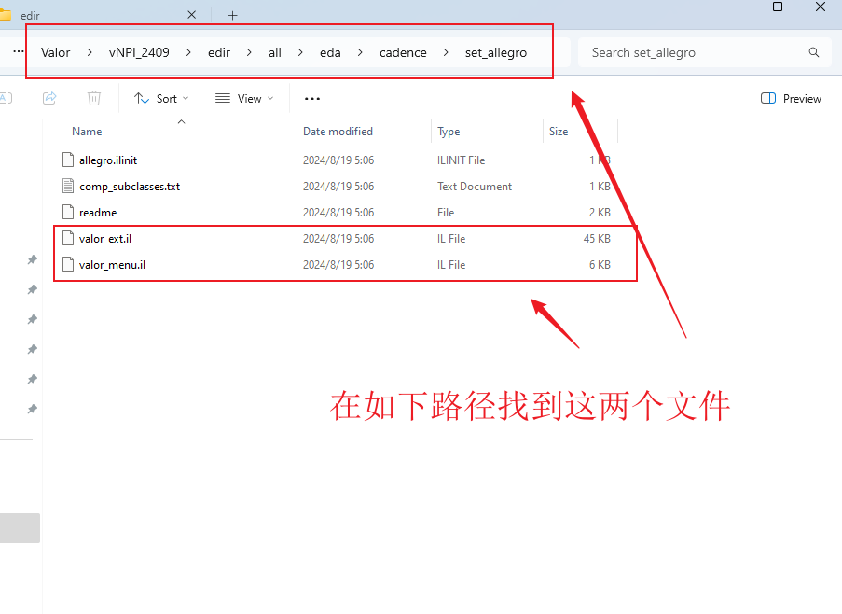Expand chevron after eda breadcrumb
This screenshot has width=842, height=614.
(x=360, y=52)
